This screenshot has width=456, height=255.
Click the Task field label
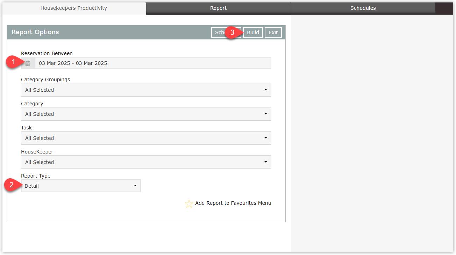pyautogui.click(x=27, y=128)
